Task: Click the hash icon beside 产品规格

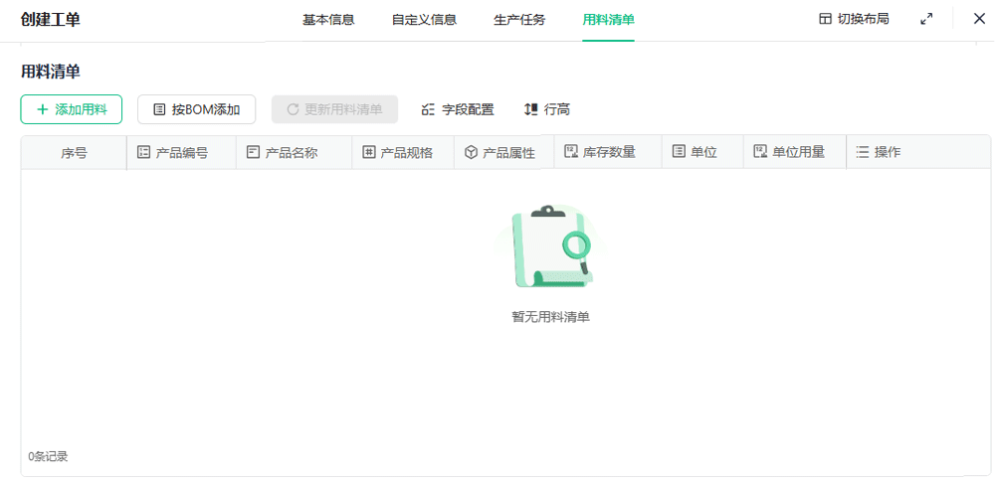Action: tap(368, 152)
